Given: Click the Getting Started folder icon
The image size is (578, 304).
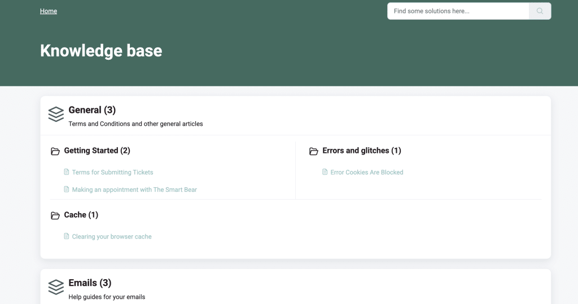Looking at the screenshot, I should [55, 151].
